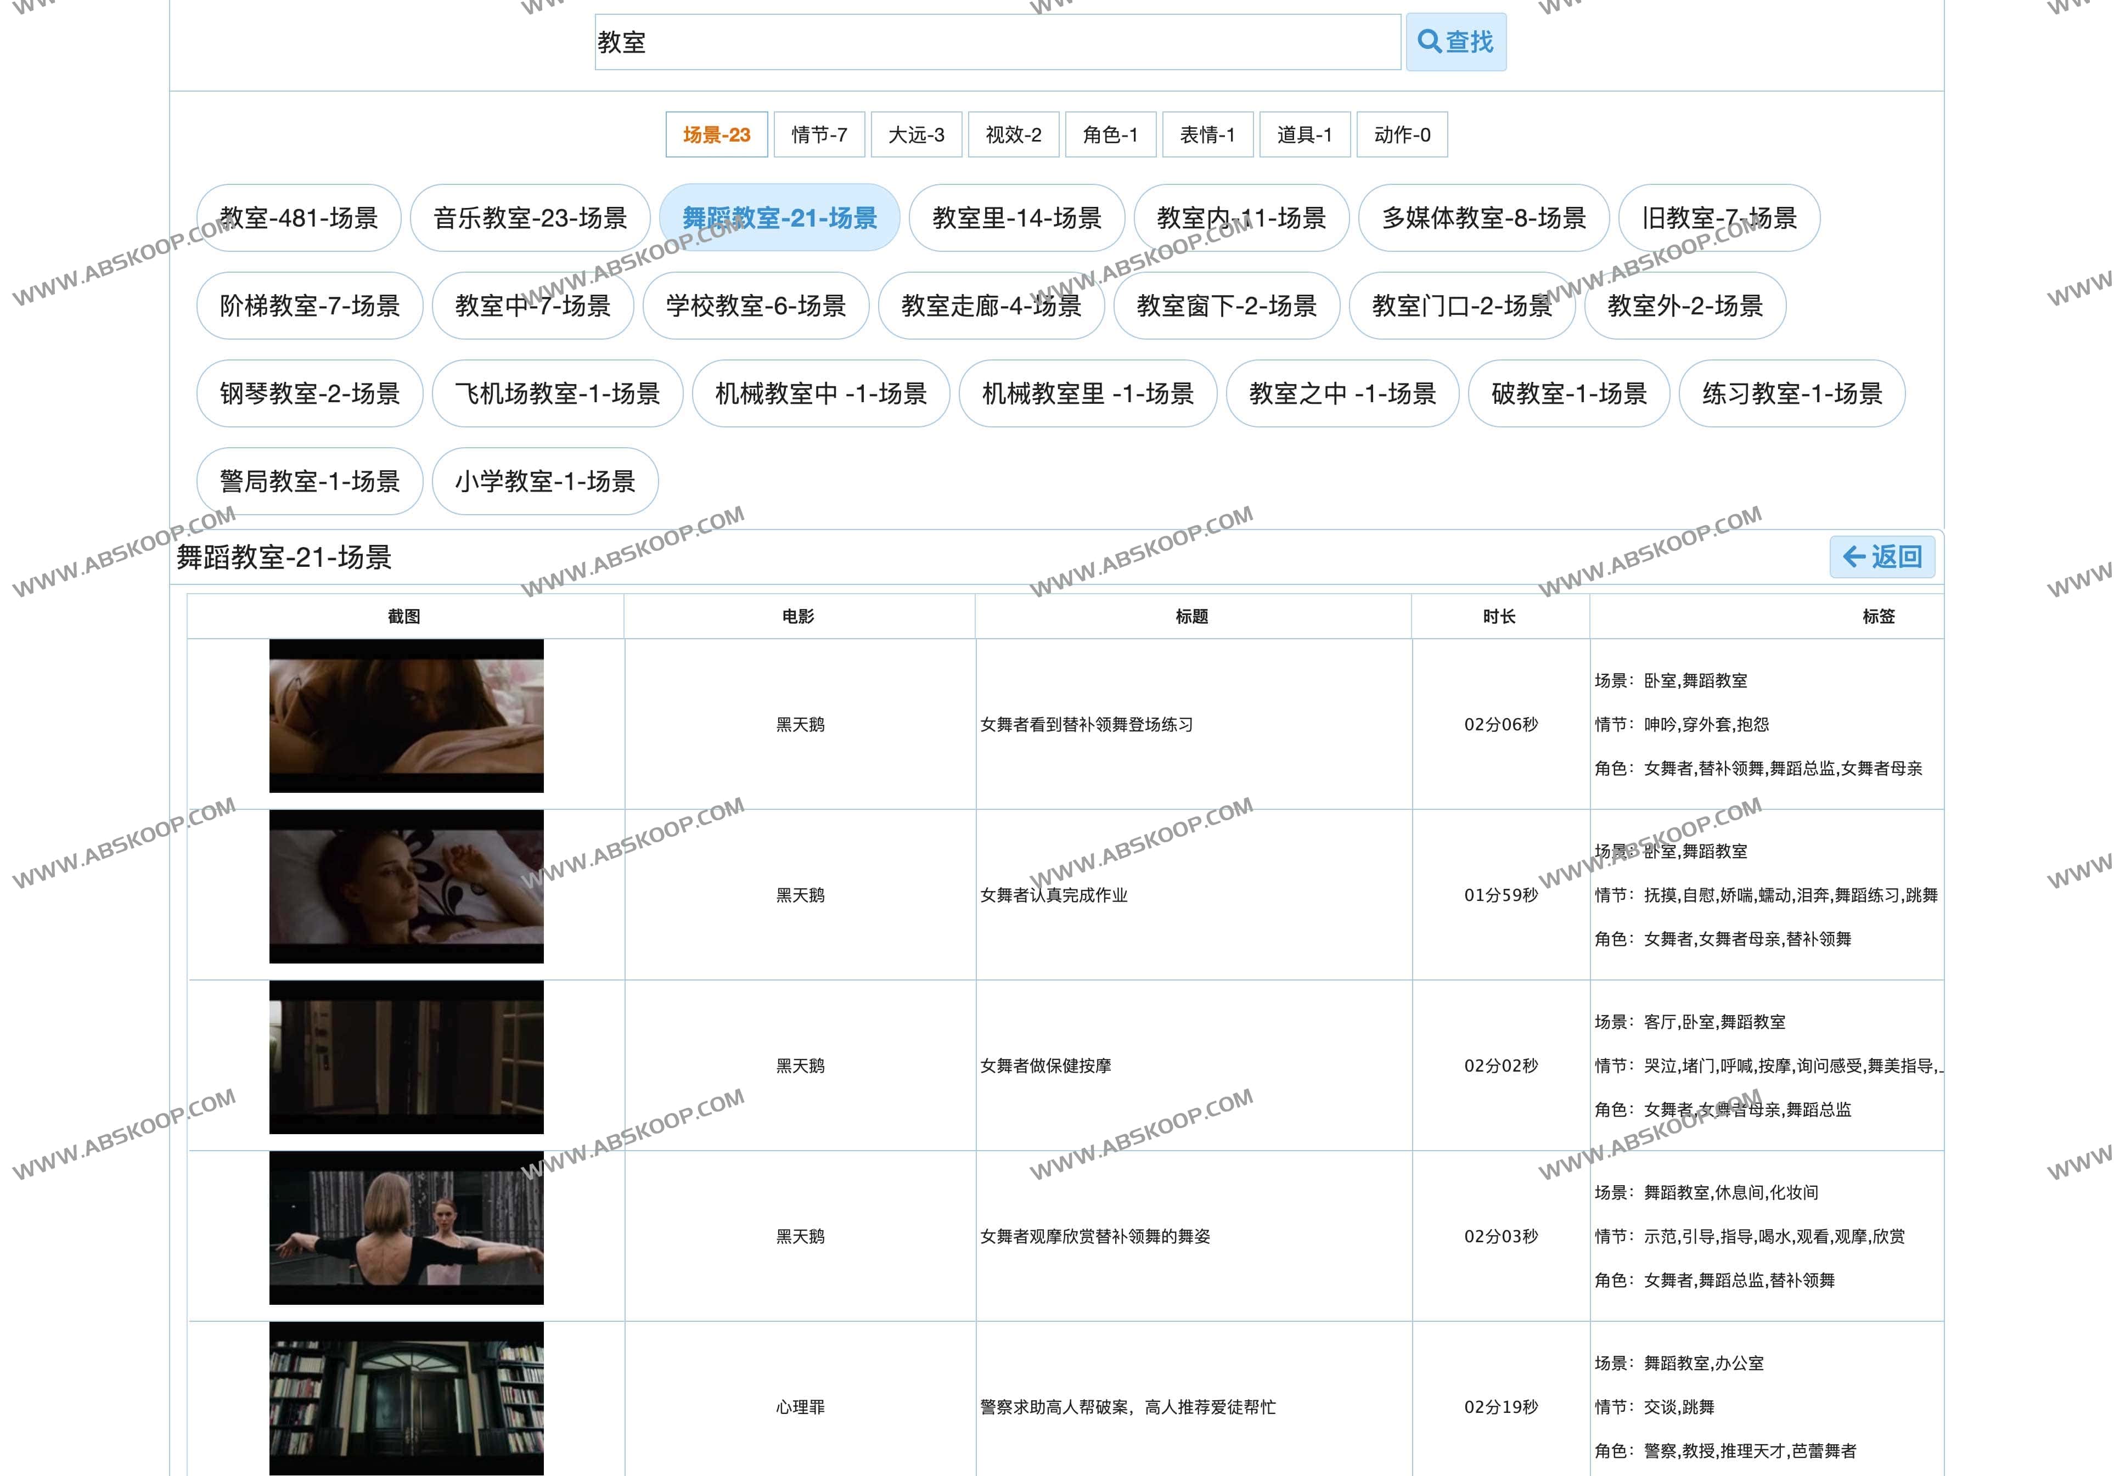Viewport: 2114px width, 1476px height.
Task: Select the 角色-1 filter tab
Action: 1110,134
